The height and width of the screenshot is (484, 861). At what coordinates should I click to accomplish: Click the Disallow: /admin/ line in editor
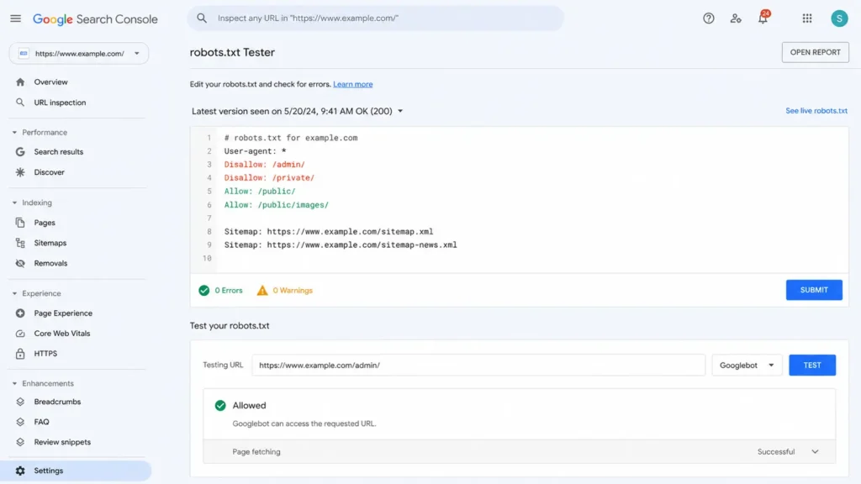click(264, 165)
